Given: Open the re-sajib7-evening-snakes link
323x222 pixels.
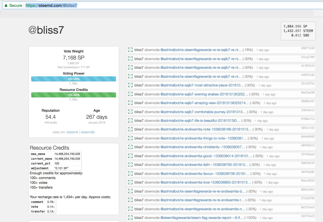Looking at the screenshot, I should coord(204,94).
